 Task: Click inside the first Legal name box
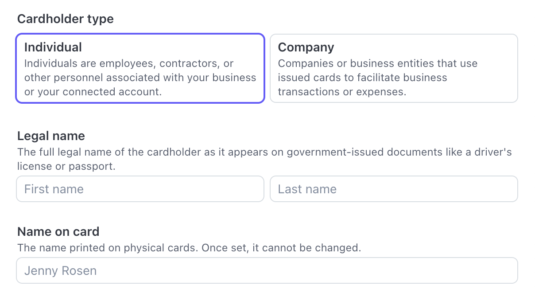pos(140,189)
